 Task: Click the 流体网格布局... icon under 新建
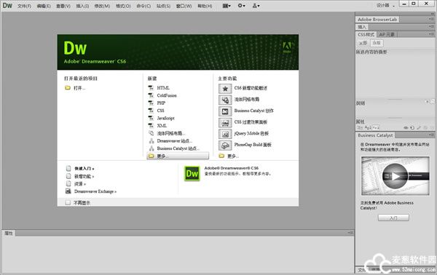coord(151,133)
